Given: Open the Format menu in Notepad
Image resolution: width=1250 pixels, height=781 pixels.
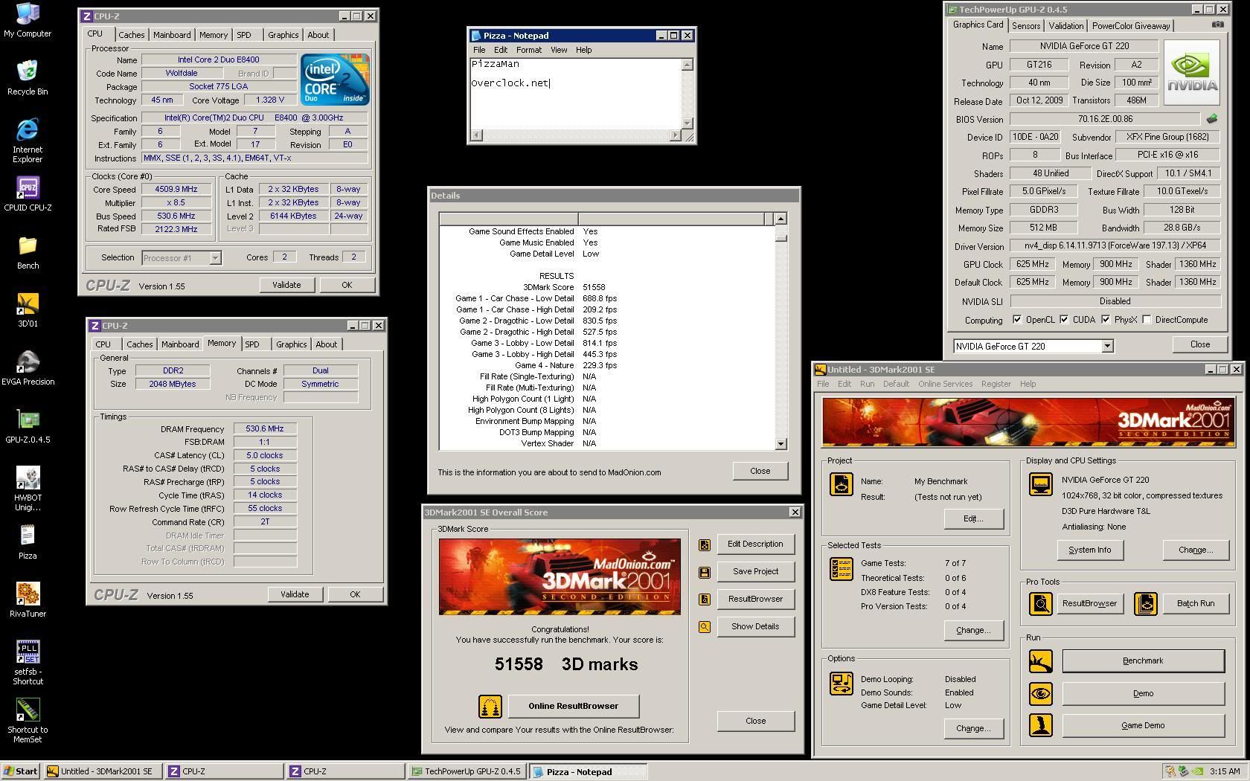Looking at the screenshot, I should pos(528,50).
